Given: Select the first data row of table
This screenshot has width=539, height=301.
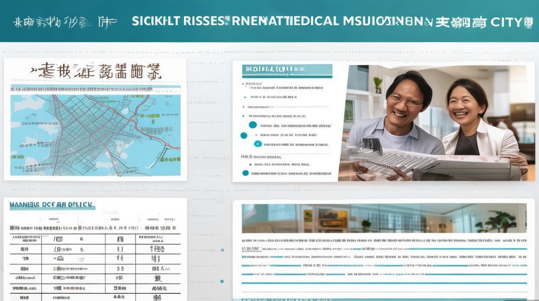Looking at the screenshot, I should tap(95, 239).
